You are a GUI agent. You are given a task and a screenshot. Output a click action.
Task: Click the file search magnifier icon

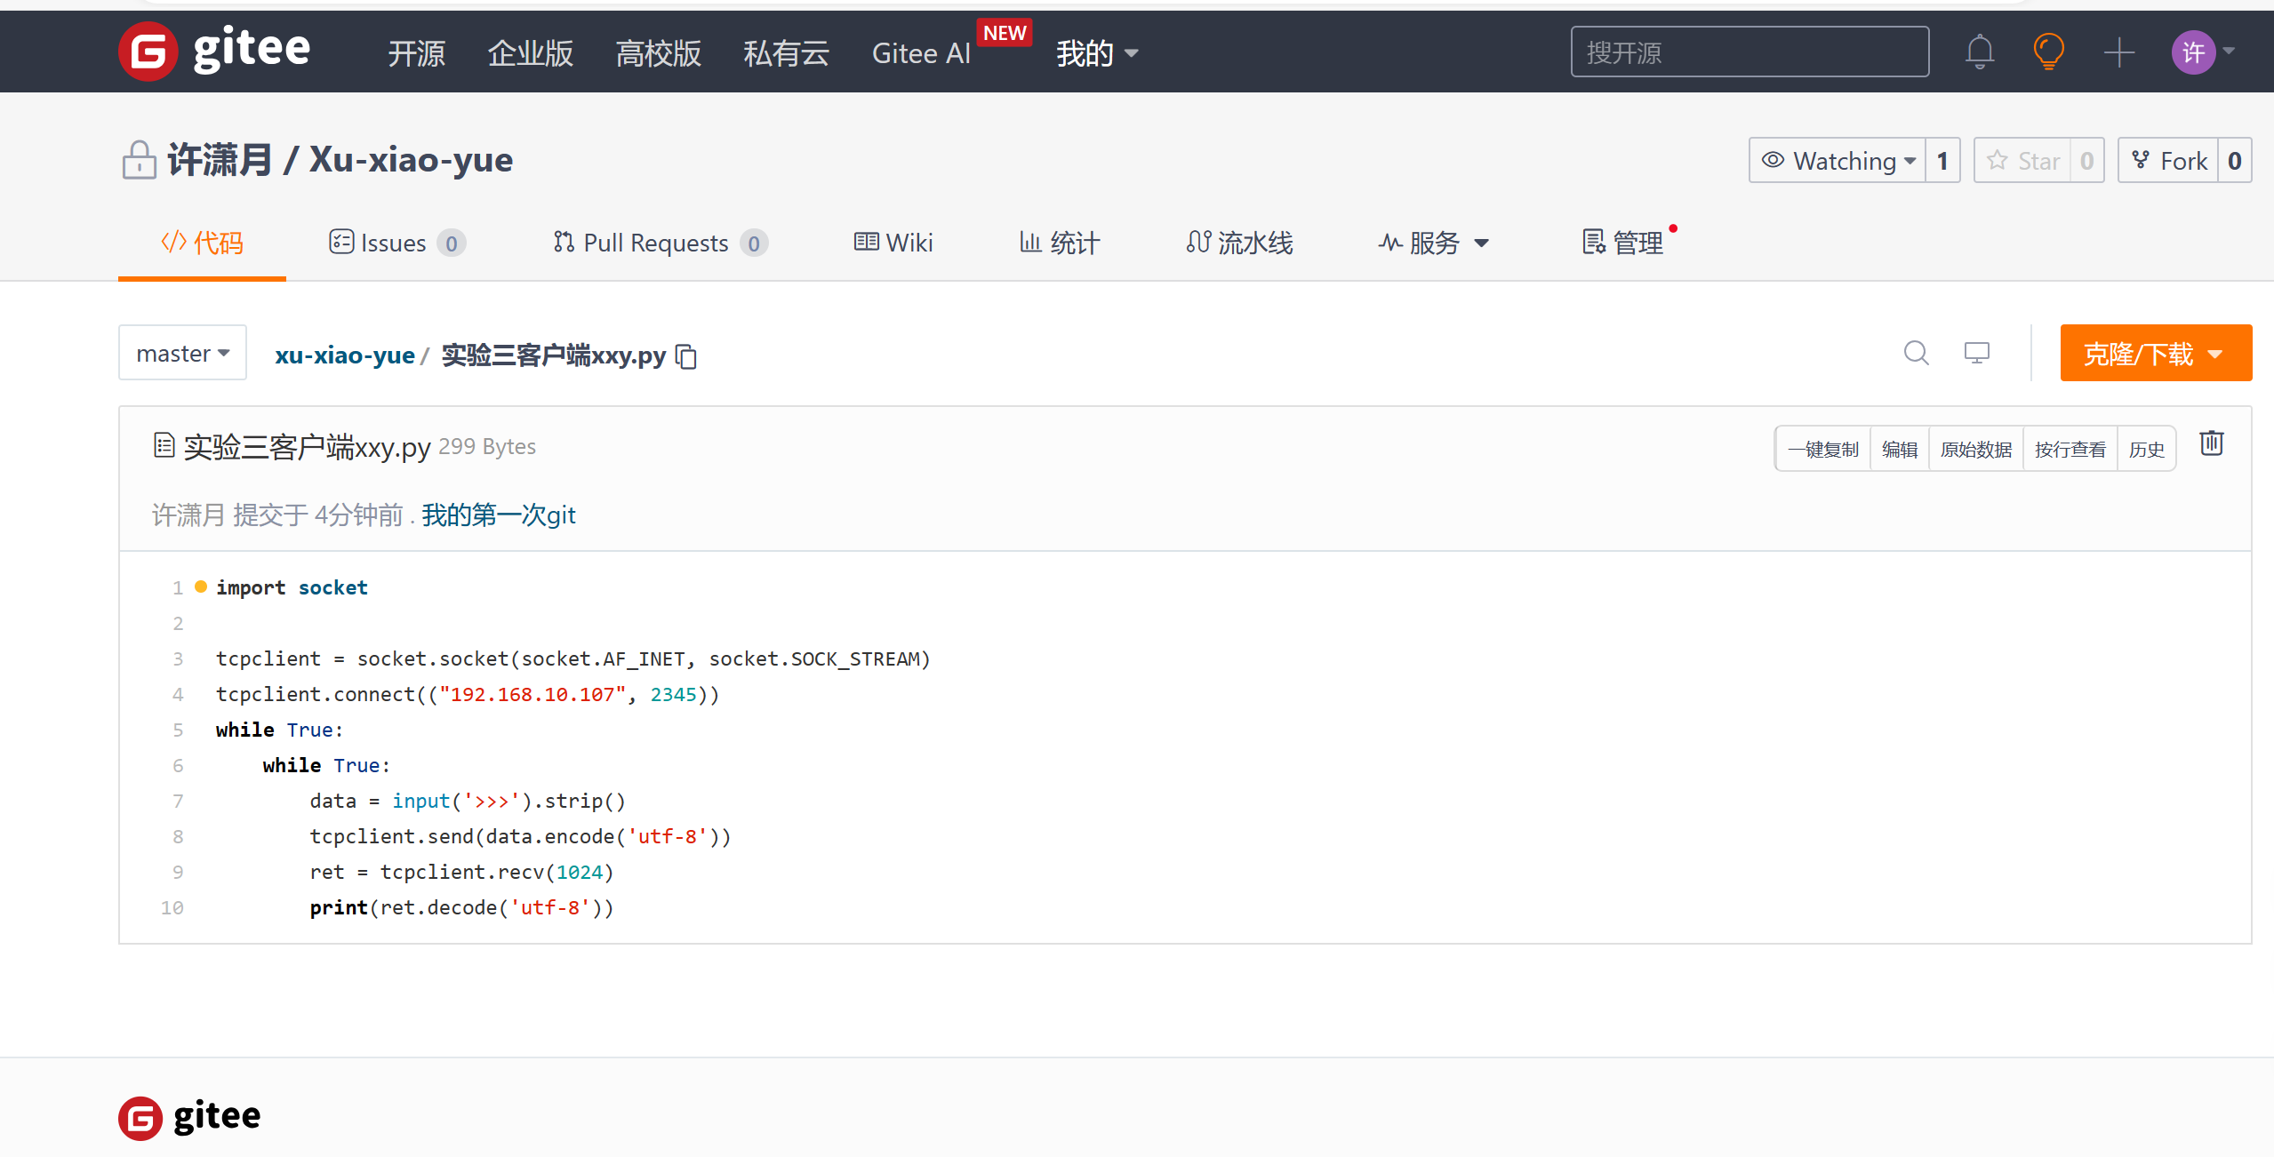(1916, 353)
